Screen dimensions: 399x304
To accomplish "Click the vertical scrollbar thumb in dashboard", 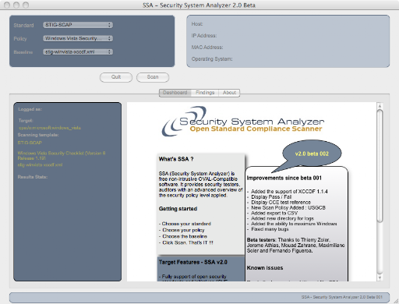I will [380, 166].
